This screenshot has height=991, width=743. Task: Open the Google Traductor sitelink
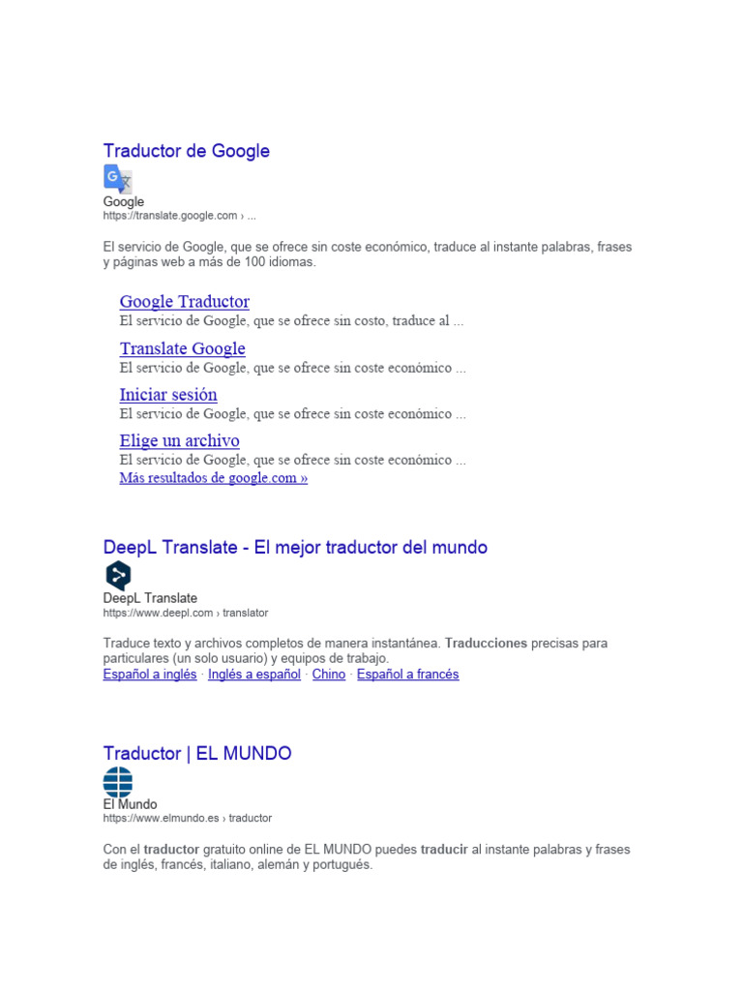[185, 302]
